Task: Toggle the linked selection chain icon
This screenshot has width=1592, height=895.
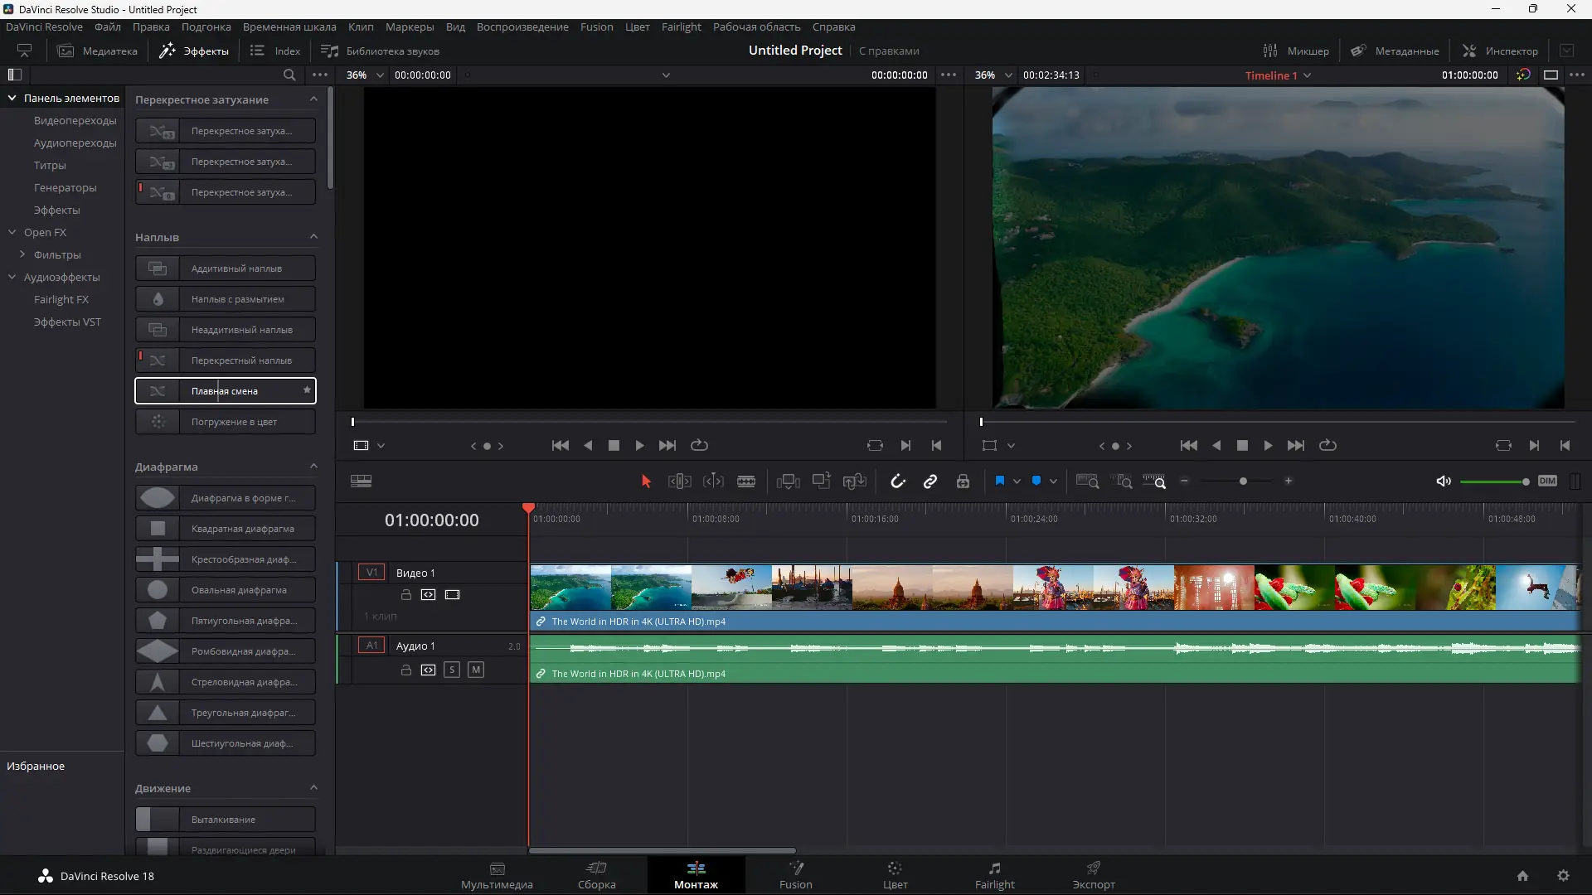Action: [930, 481]
